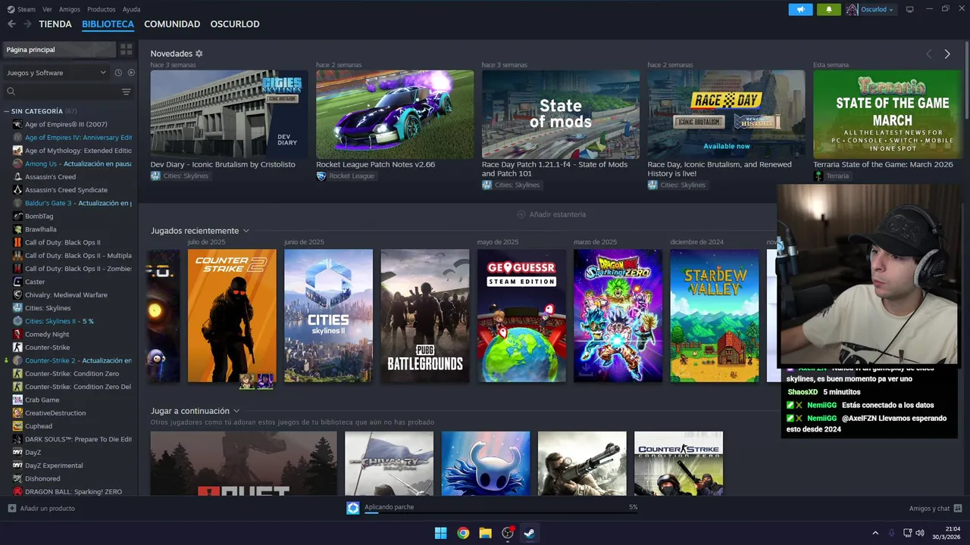Switch to the TIENDA tab
This screenshot has width=970, height=545.
pyautogui.click(x=55, y=24)
